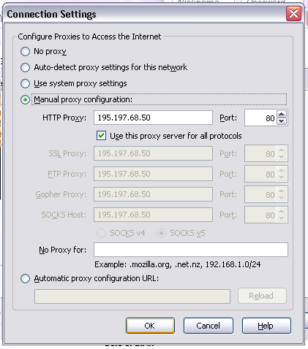The width and height of the screenshot is (308, 349).
Task: Close the Connection Settings dialog
Action: pyautogui.click(x=293, y=14)
